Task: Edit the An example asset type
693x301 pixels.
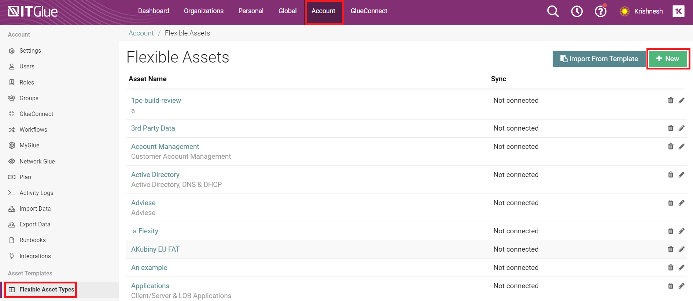Action: click(x=682, y=267)
